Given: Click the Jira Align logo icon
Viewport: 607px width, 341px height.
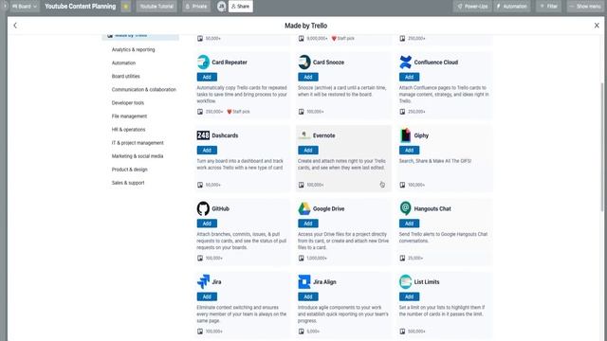Looking at the screenshot, I should pos(304,282).
